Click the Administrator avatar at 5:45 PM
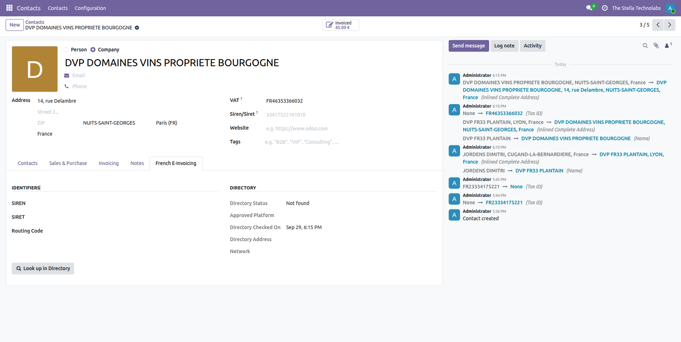Viewport: 681px width, 342px height. click(x=454, y=183)
